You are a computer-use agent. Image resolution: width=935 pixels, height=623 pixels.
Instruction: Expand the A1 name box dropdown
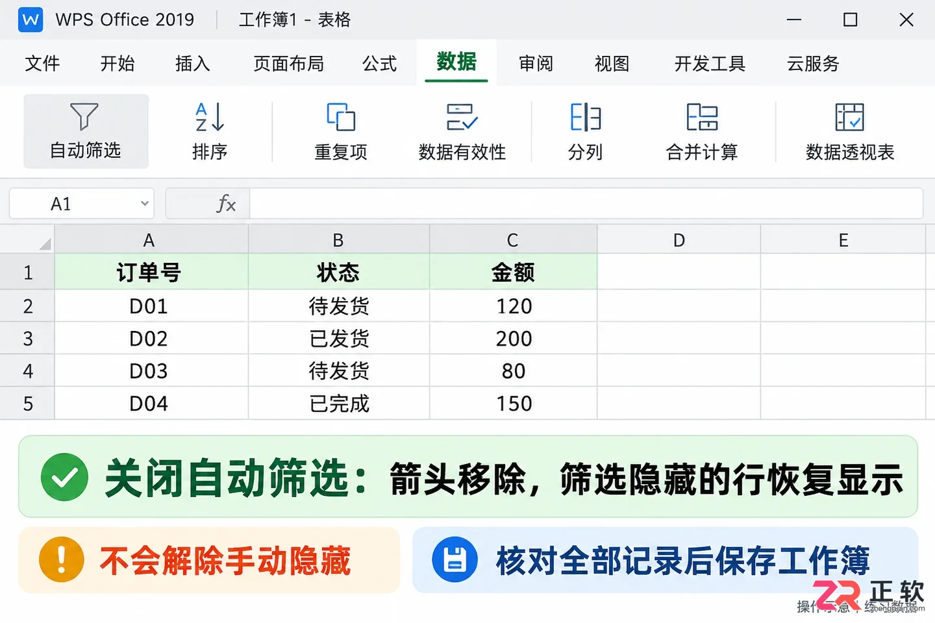click(x=144, y=204)
